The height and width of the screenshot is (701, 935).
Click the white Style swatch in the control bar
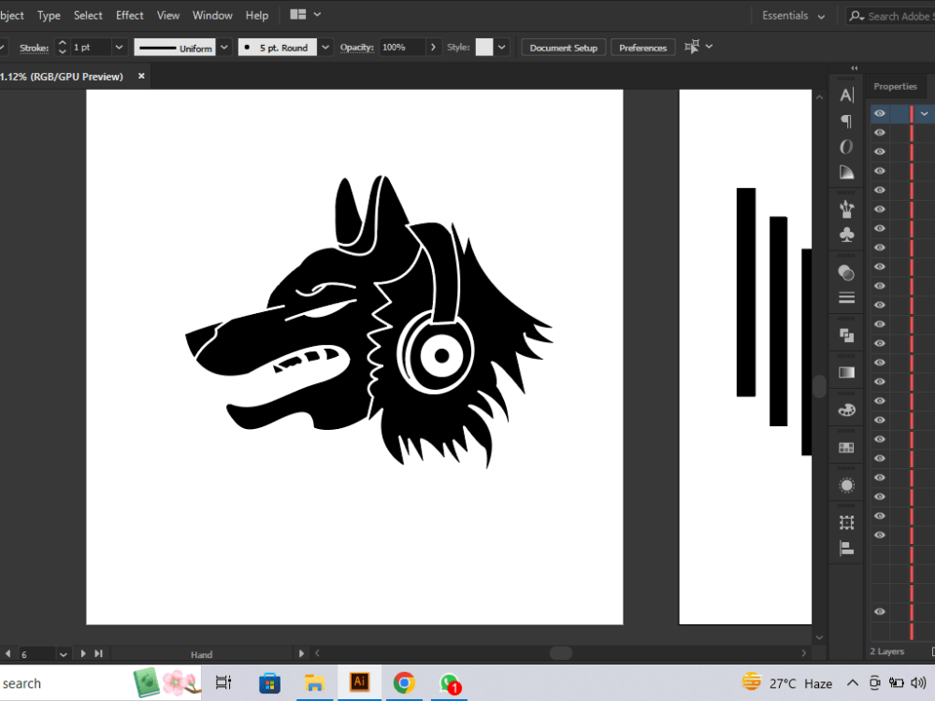(485, 47)
